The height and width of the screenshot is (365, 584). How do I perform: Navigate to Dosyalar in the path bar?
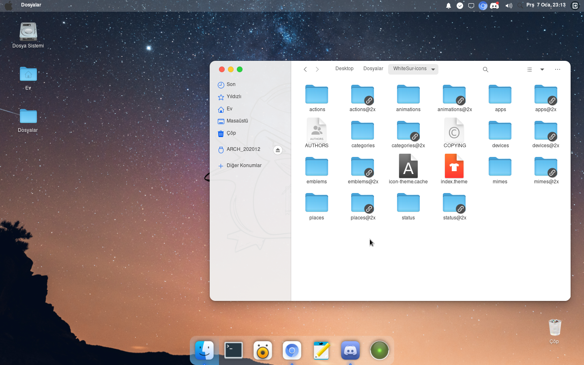click(x=373, y=69)
